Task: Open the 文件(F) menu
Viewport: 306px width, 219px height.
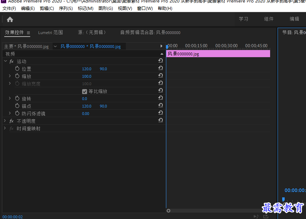Action: (9, 9)
